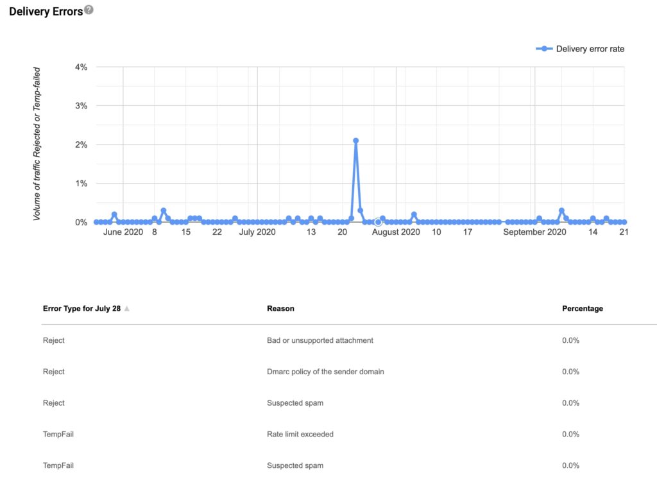Click the help icon beside Delivery Errors
Viewport: 657px width, 484px height.
click(x=89, y=10)
